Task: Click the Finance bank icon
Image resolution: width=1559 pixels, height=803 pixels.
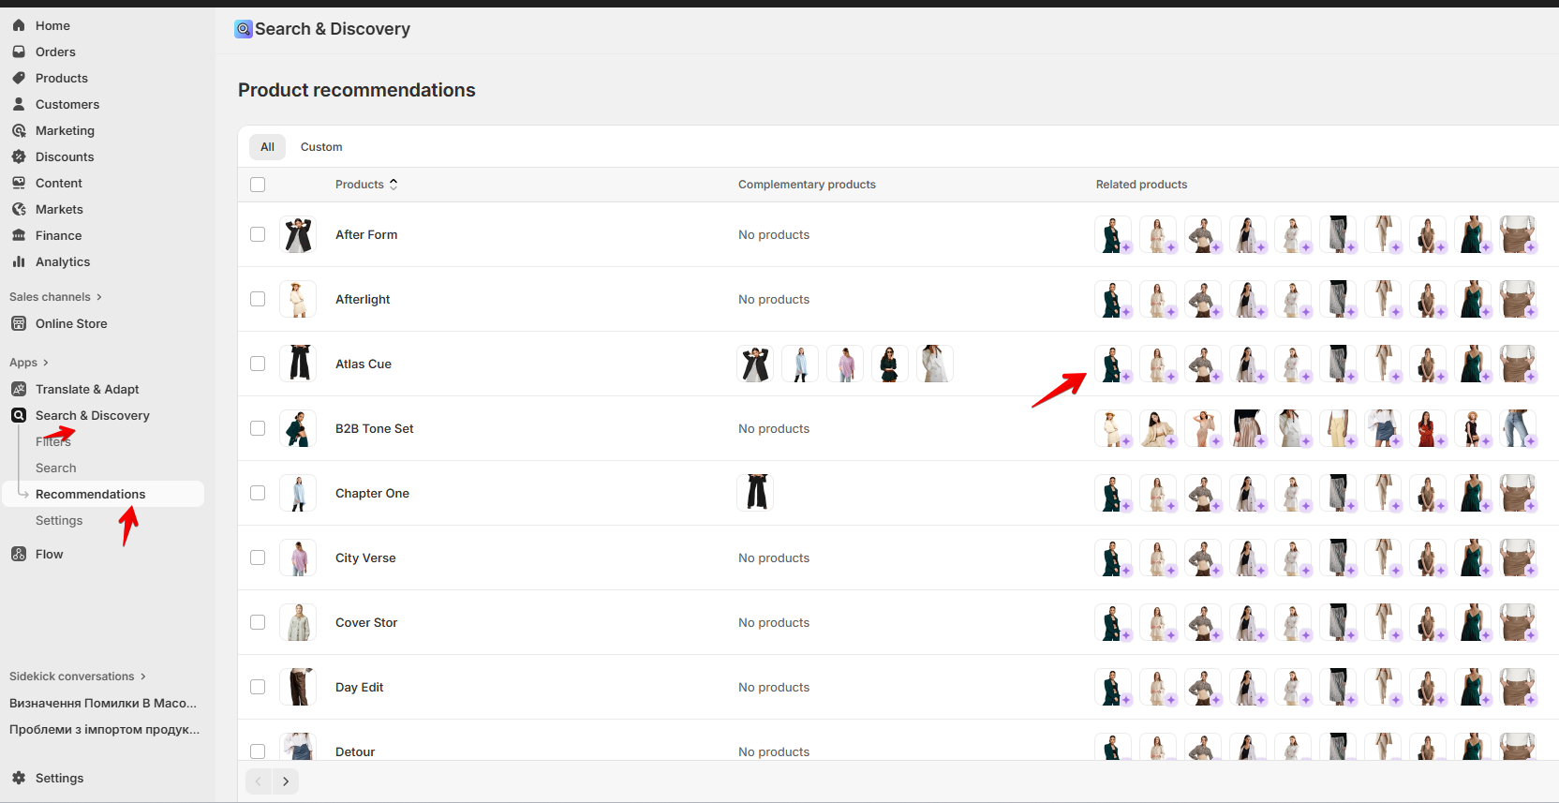Action: (19, 235)
